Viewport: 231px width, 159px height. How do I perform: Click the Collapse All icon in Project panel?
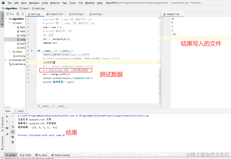[x=23, y=14]
